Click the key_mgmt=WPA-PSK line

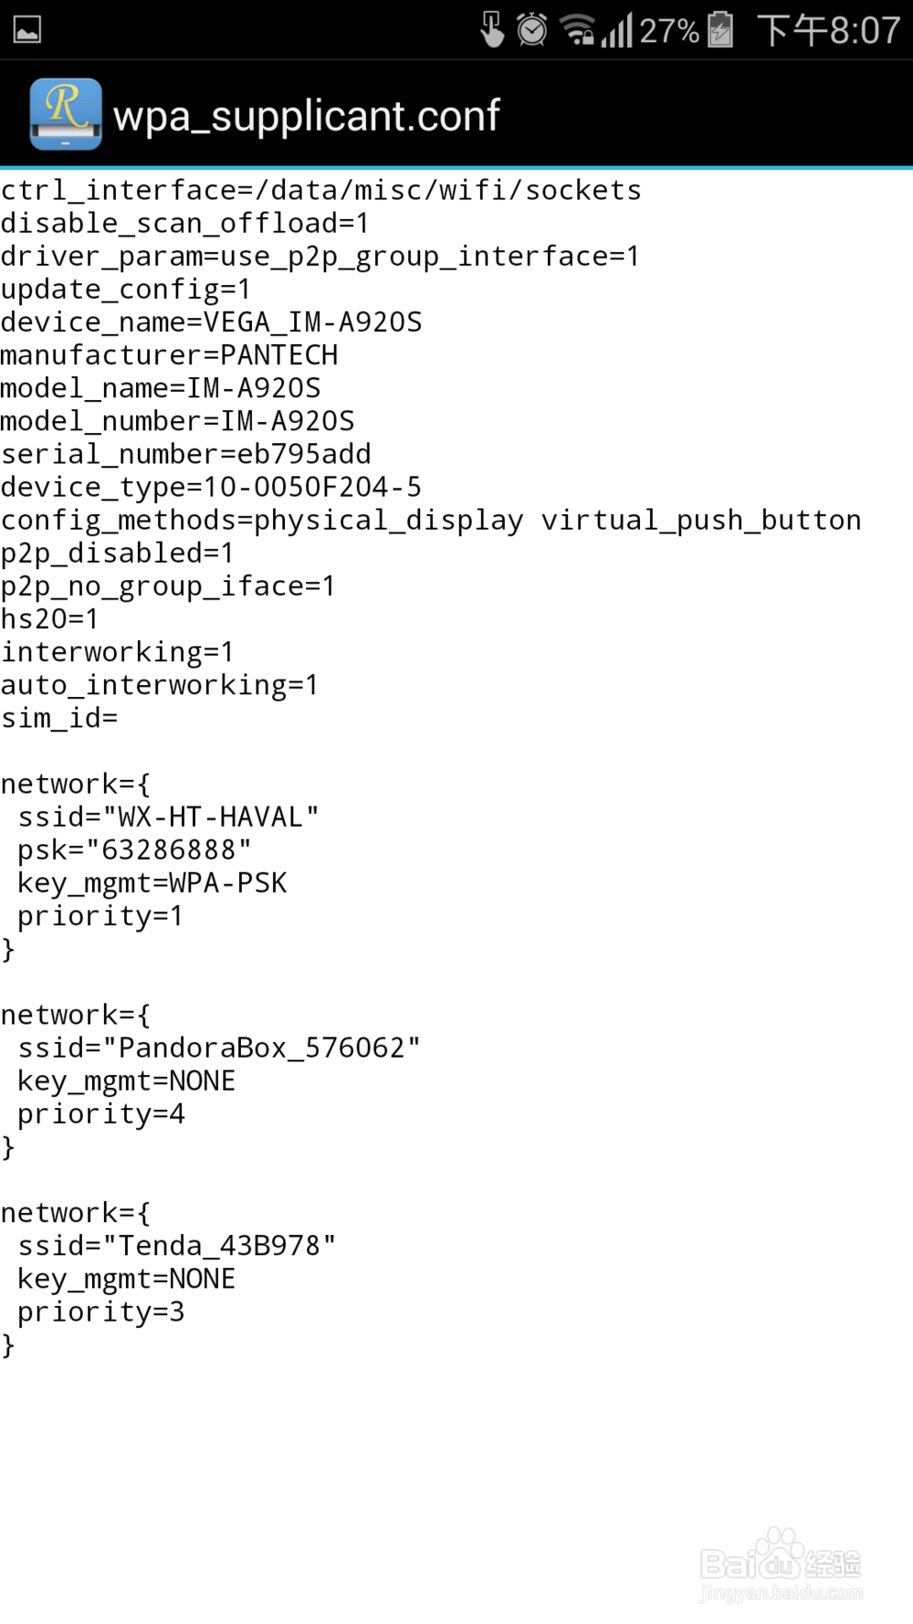(152, 882)
